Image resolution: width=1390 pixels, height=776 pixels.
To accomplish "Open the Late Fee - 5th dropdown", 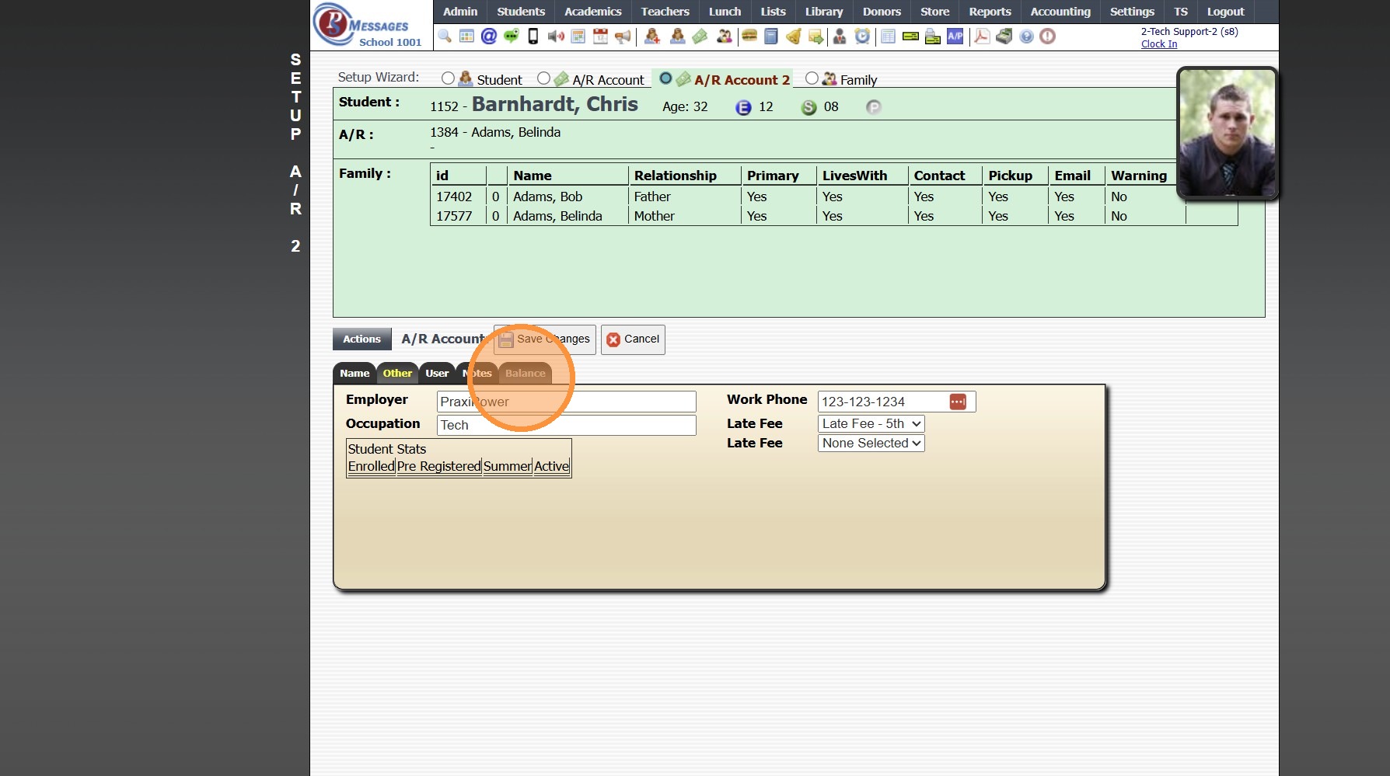I will click(871, 423).
